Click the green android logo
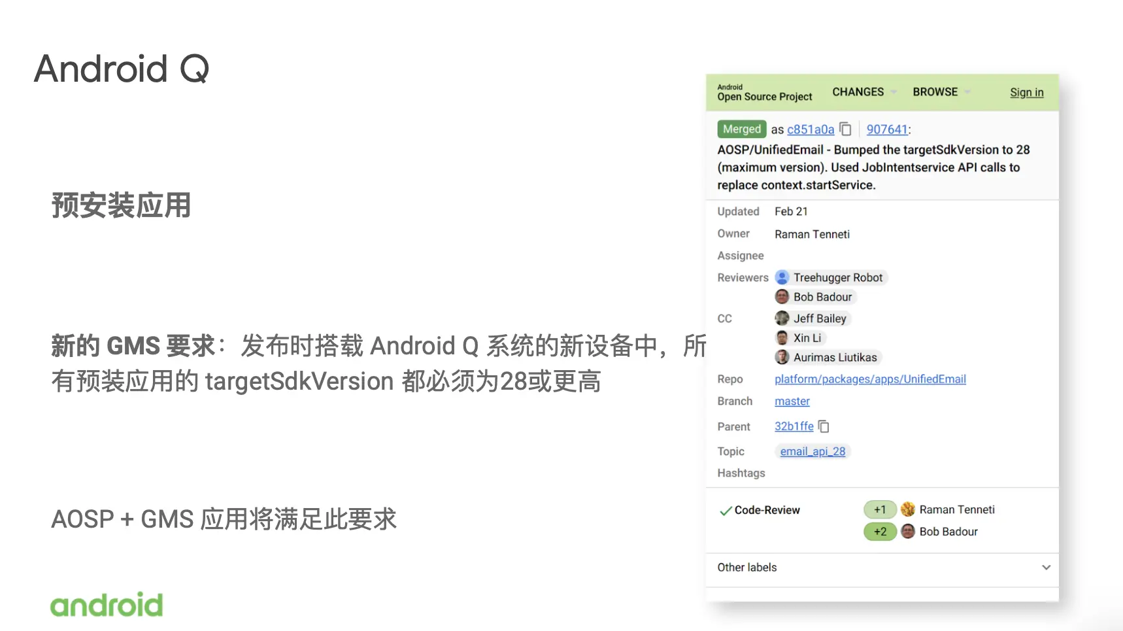This screenshot has height=631, width=1123. pos(107,605)
